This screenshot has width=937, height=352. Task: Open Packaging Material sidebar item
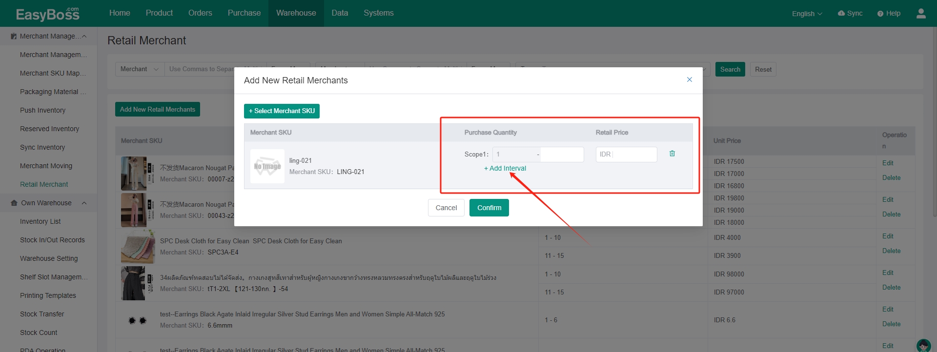tap(53, 92)
